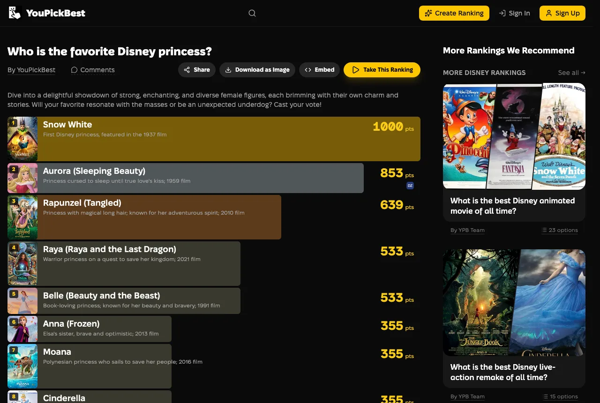Click the Aurora Sleeping Beauty thumbnail
This screenshot has height=403, width=600.
pyautogui.click(x=22, y=178)
